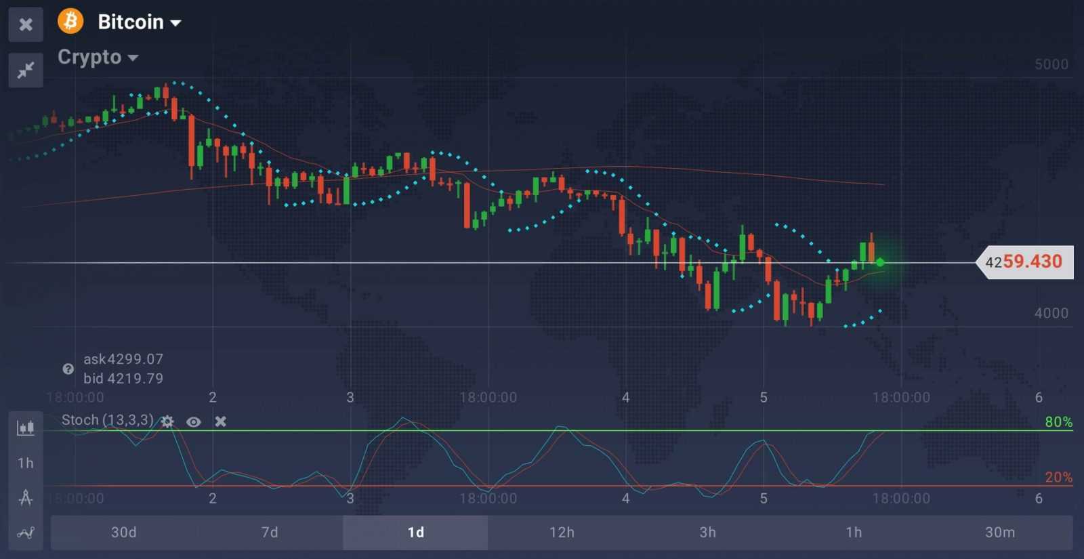Click the orange Bitcoin logo
The width and height of the screenshot is (1084, 559).
(x=70, y=22)
